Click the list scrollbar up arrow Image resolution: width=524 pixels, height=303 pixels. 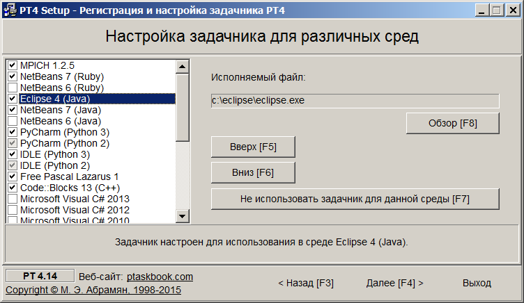(x=182, y=67)
